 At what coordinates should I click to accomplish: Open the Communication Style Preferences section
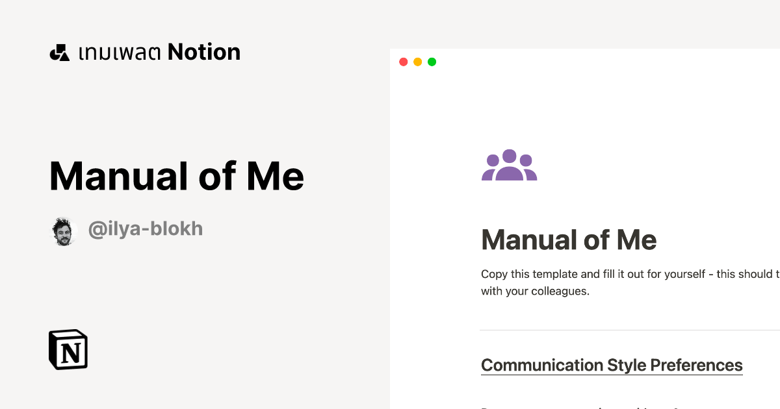[611, 365]
